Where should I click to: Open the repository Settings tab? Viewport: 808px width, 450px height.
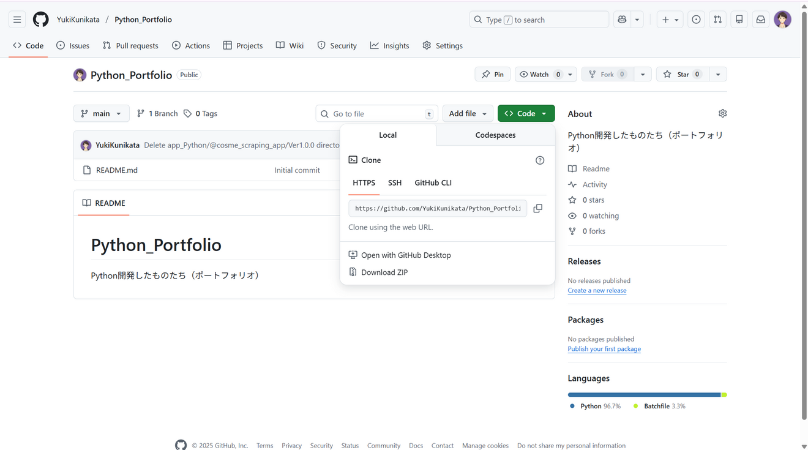coord(443,45)
